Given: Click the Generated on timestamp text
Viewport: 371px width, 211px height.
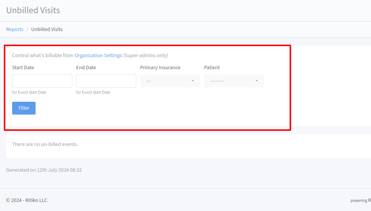Looking at the screenshot, I should 44,170.
